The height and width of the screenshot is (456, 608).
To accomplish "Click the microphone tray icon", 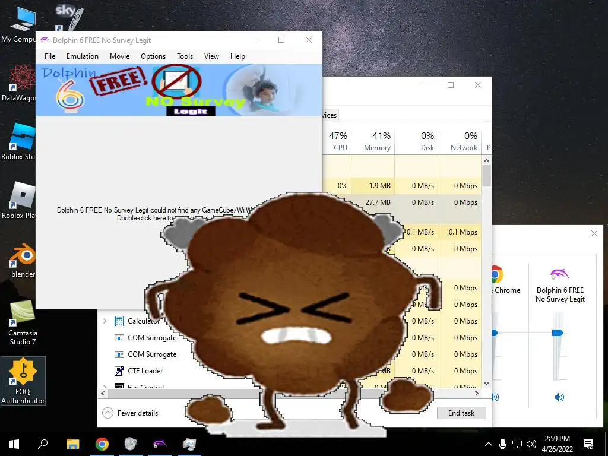I will (502, 444).
